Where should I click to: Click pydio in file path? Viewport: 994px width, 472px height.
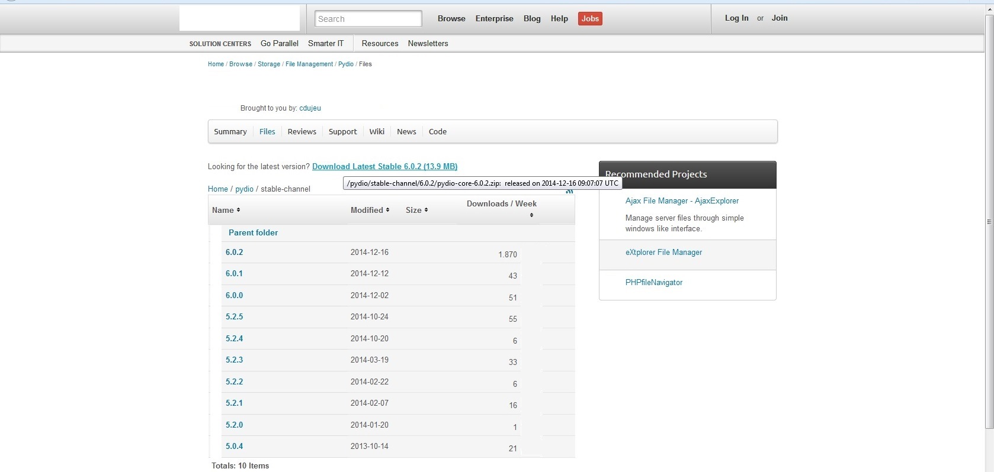point(244,189)
